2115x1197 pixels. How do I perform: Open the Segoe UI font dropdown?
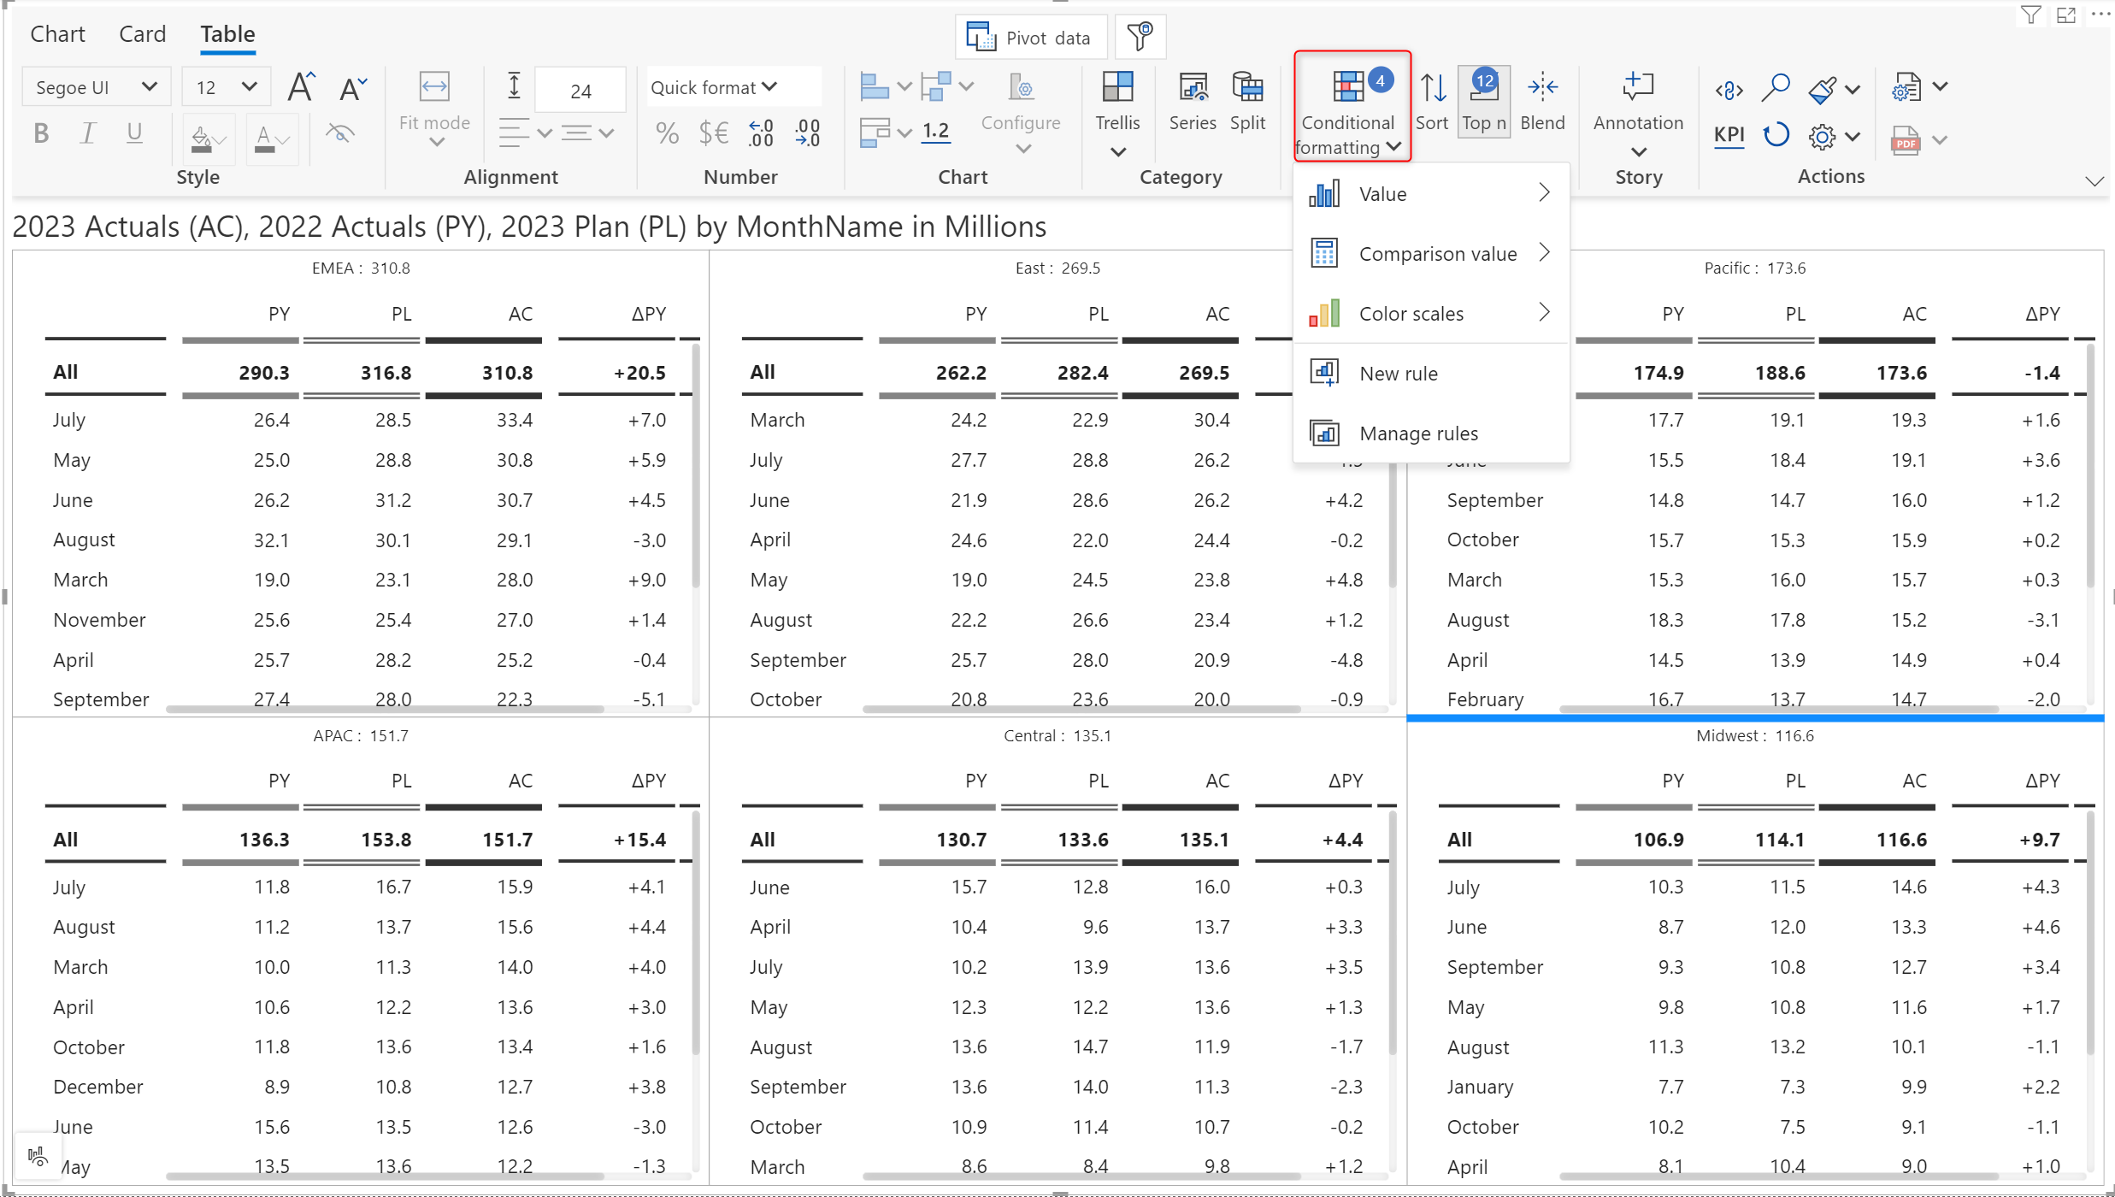[96, 87]
